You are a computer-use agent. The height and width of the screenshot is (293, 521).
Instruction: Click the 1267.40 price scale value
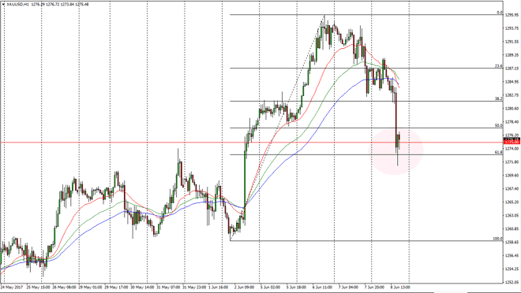(512, 188)
